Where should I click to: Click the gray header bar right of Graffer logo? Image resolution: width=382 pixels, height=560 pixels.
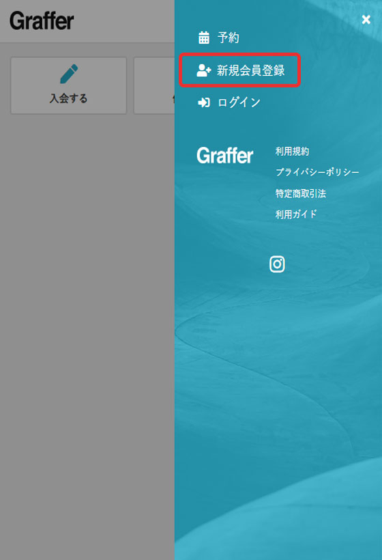125,20
